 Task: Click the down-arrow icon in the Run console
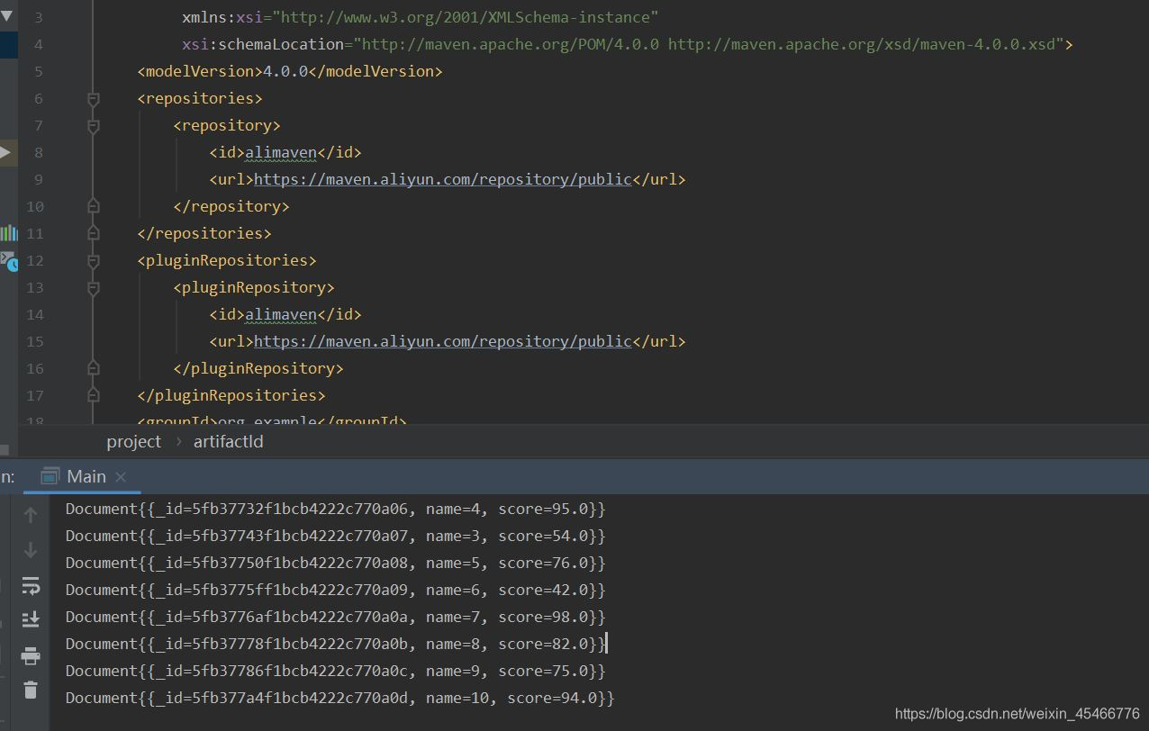point(31,550)
